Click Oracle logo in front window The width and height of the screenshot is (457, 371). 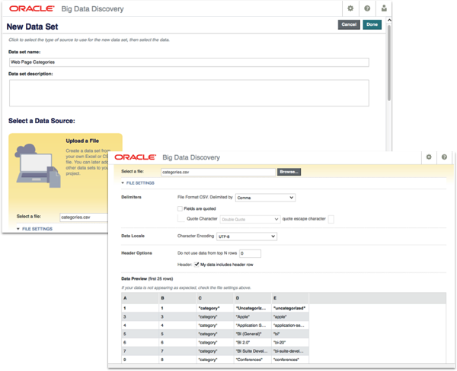pos(136,157)
